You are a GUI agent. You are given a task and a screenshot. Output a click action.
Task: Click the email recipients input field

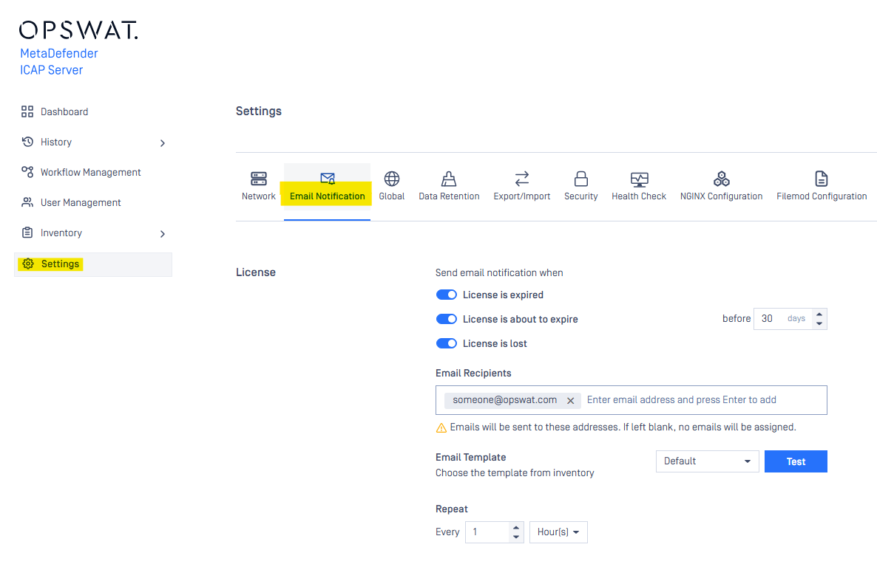(x=702, y=400)
